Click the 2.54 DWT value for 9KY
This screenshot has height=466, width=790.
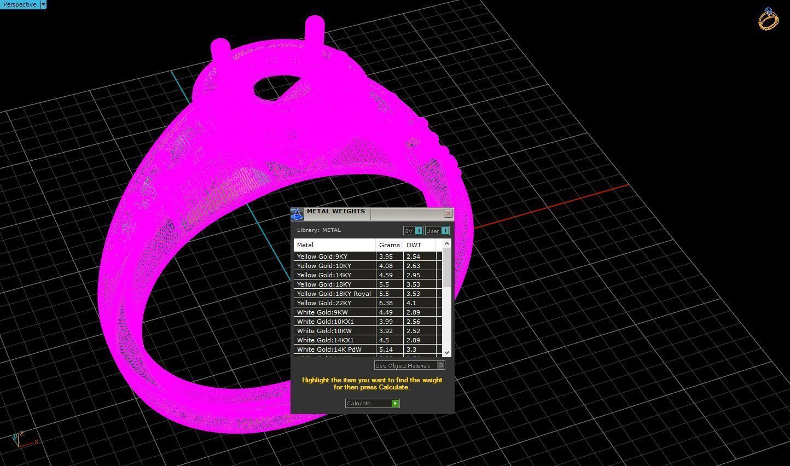tap(413, 257)
